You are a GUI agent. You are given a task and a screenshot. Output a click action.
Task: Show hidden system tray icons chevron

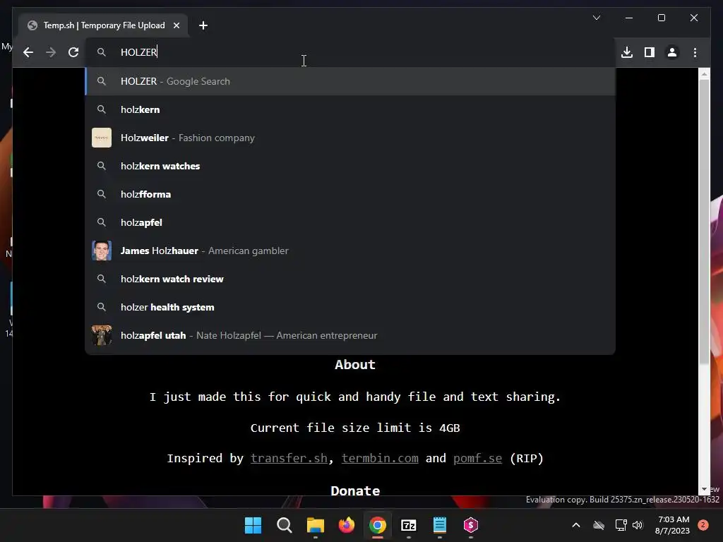pyautogui.click(x=576, y=525)
